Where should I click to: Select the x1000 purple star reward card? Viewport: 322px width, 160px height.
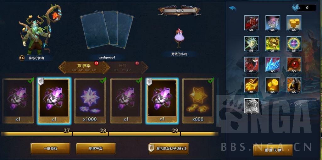90,101
